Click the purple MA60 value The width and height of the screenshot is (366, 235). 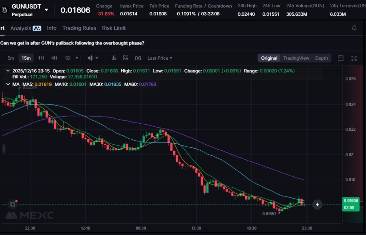click(148, 84)
